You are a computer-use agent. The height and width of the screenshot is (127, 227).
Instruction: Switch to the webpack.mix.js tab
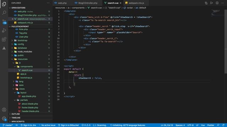pyautogui.click(x=136, y=3)
